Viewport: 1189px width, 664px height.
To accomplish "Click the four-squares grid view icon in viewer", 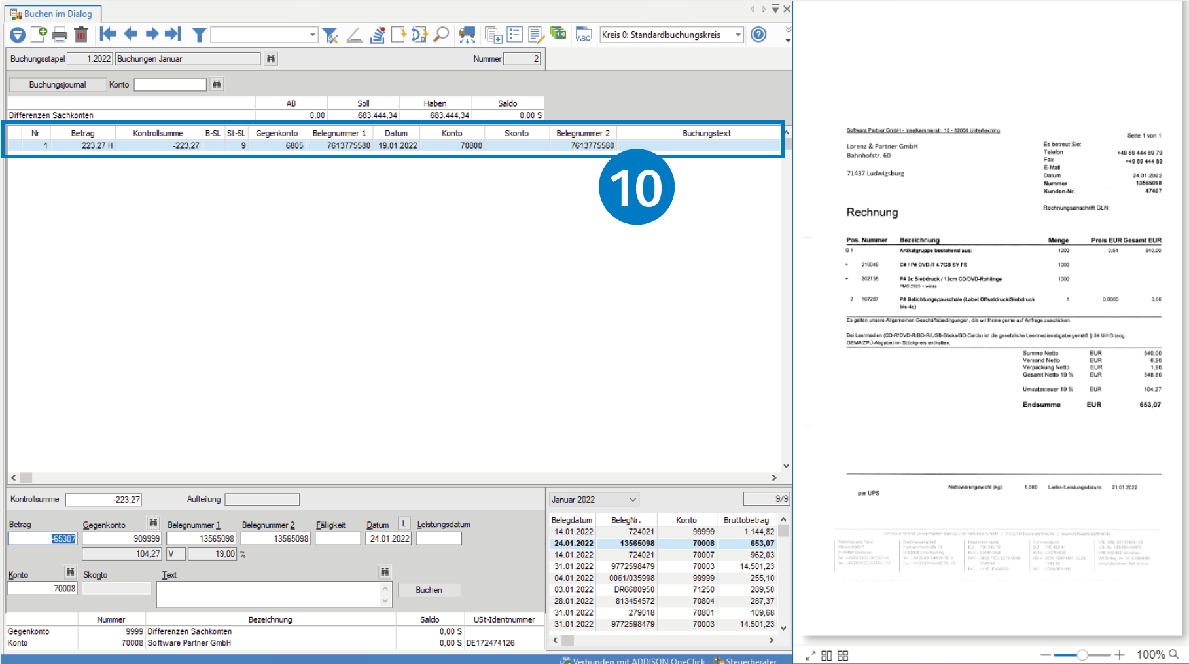I will click(x=843, y=655).
